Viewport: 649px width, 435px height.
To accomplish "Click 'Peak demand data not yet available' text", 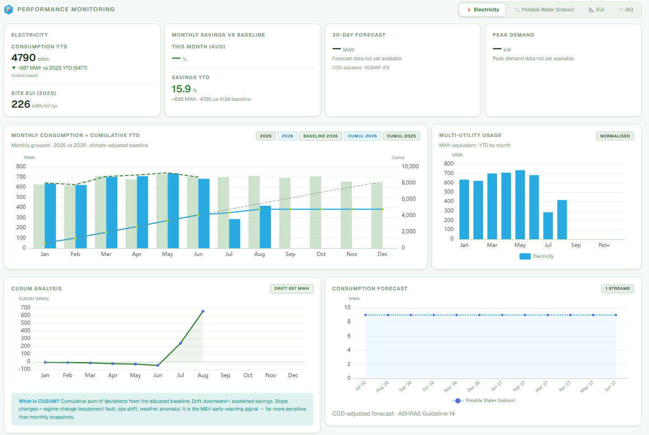I will 533,59.
